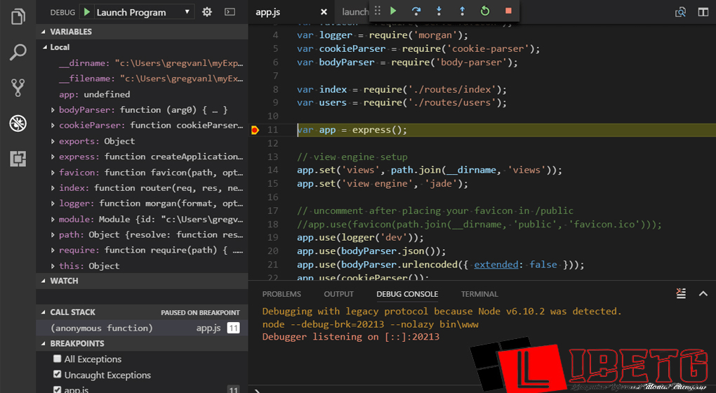This screenshot has width=716, height=393.
Task: Open the TERMINAL panel tab
Action: tap(479, 294)
